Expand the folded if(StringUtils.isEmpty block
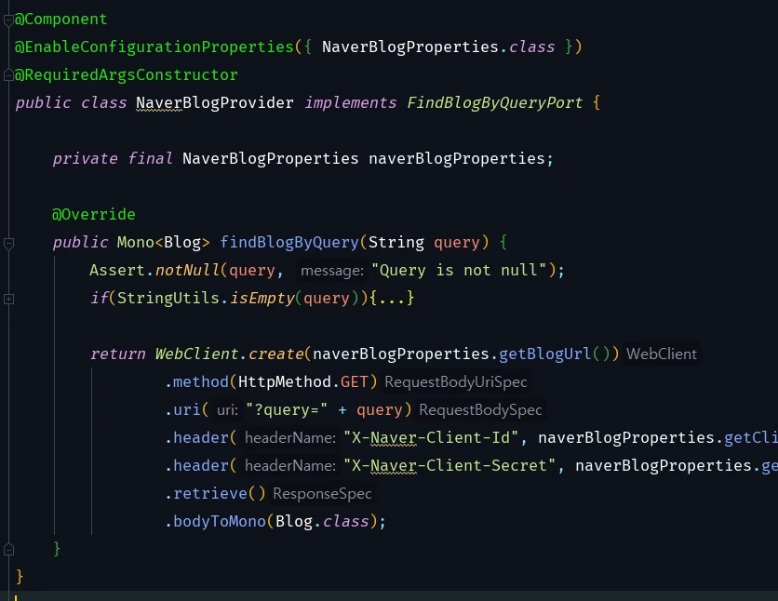The image size is (778, 601). coord(8,299)
